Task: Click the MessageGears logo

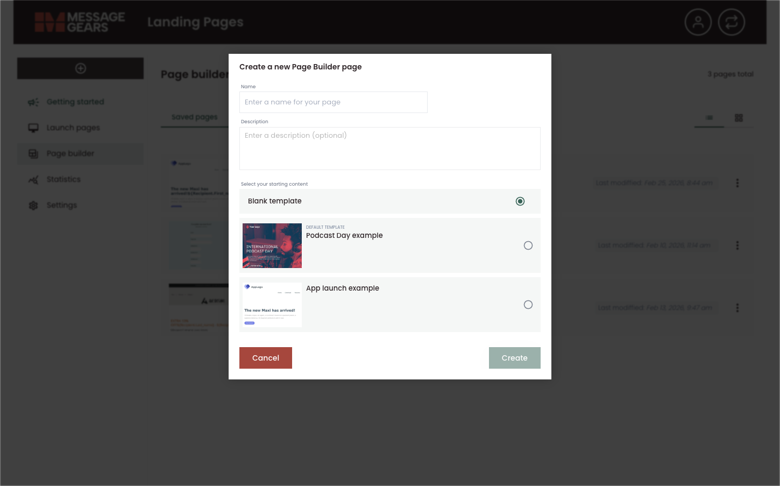Action: pyautogui.click(x=80, y=22)
